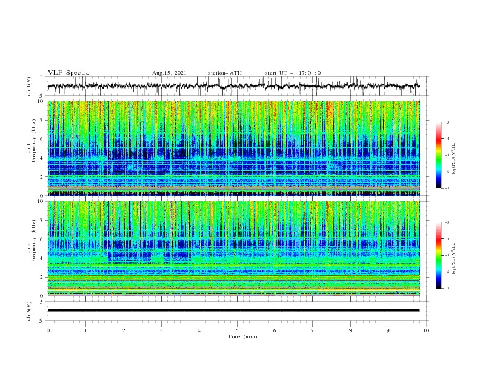This screenshot has width=480, height=371.
Task: Click the date 'Aug.15, 2021'
Action: (x=169, y=73)
